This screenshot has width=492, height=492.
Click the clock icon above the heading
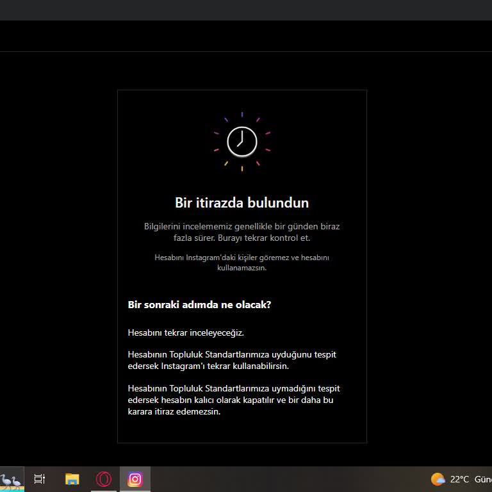tap(242, 142)
